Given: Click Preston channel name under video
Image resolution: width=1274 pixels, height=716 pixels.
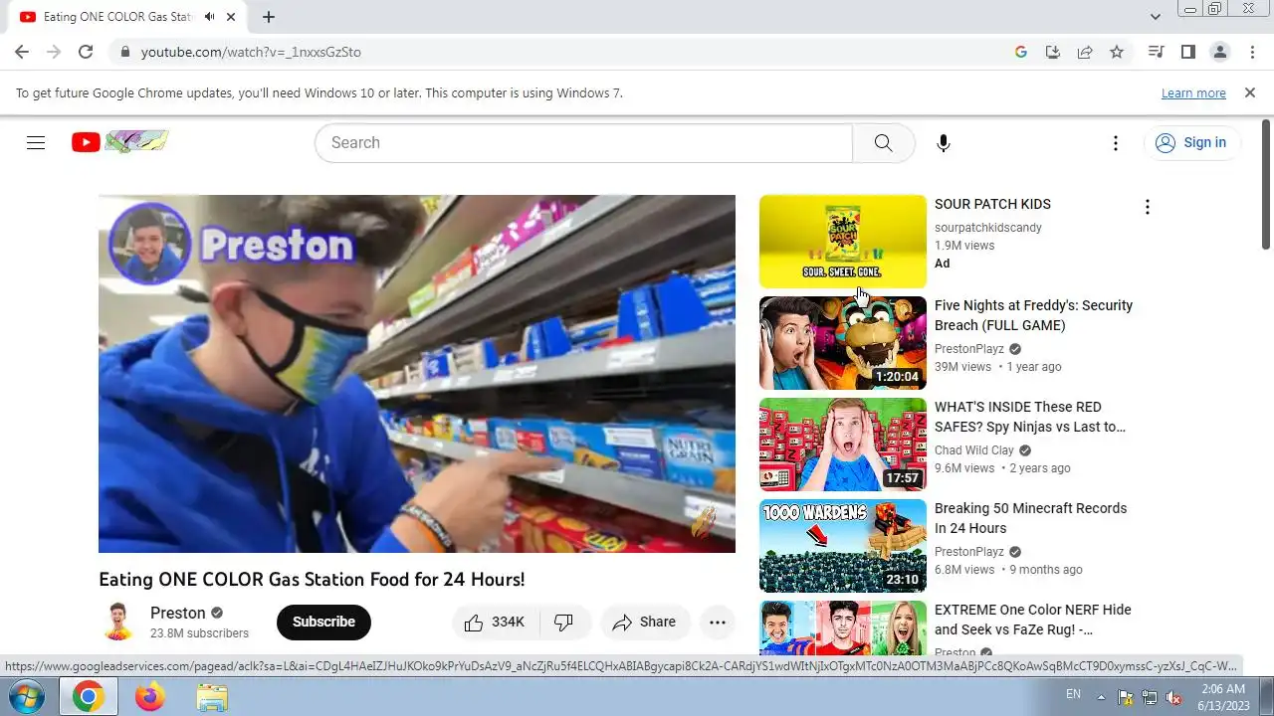Looking at the screenshot, I should click(178, 614).
